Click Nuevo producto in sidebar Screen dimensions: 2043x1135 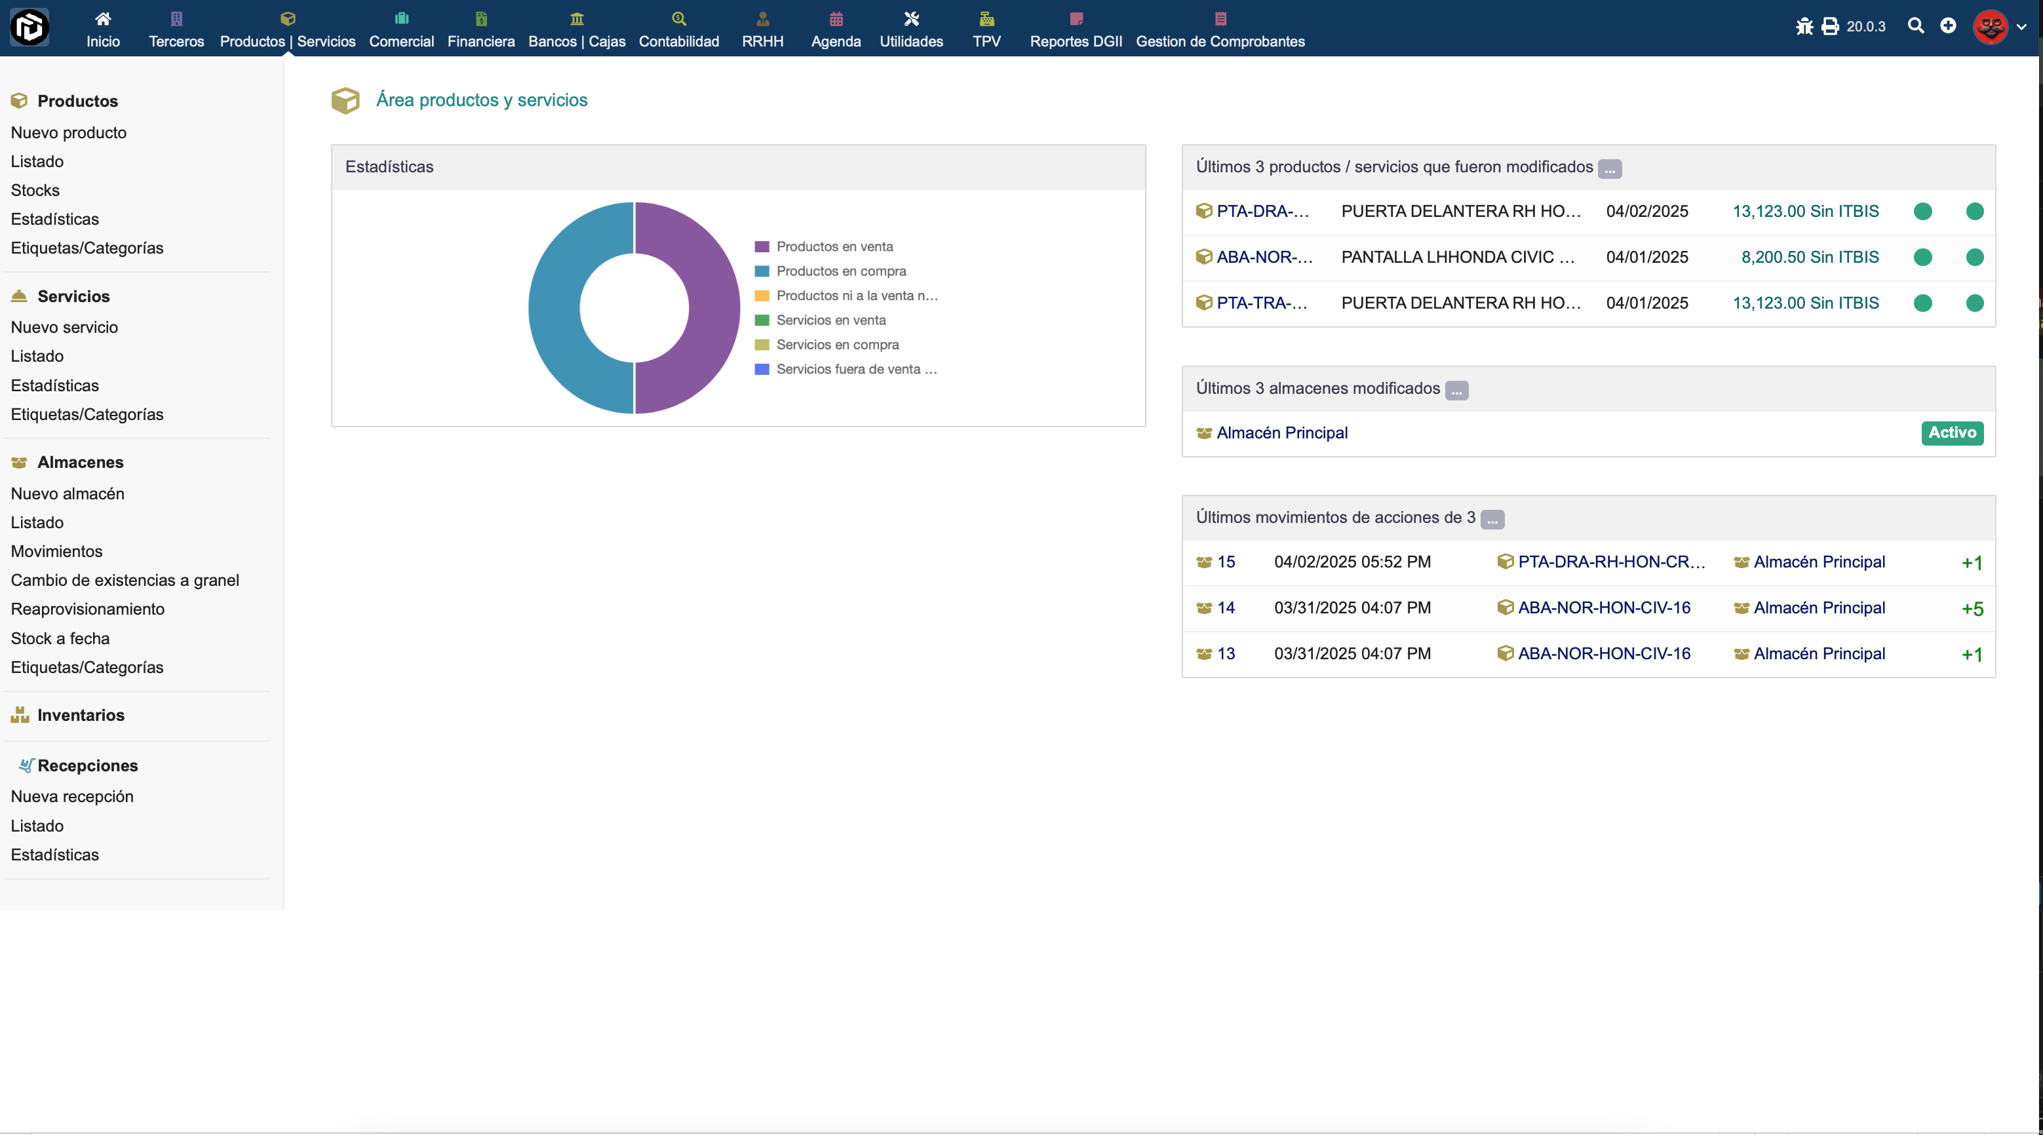(68, 132)
